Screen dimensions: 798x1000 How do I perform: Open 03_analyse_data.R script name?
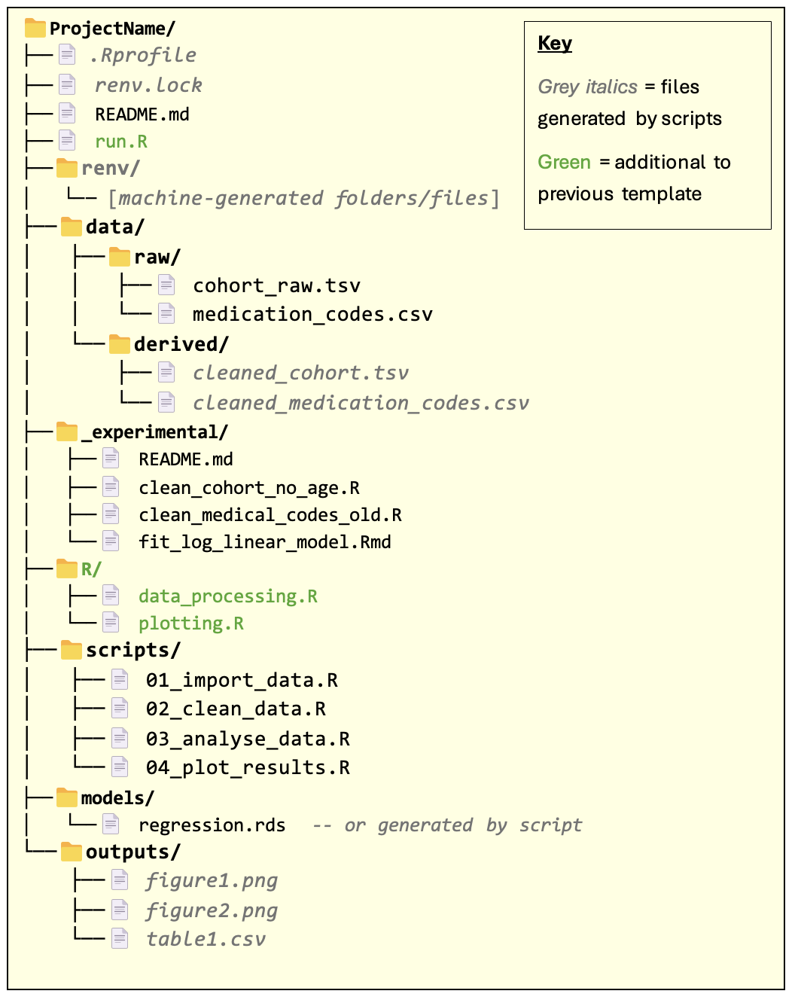click(x=248, y=739)
